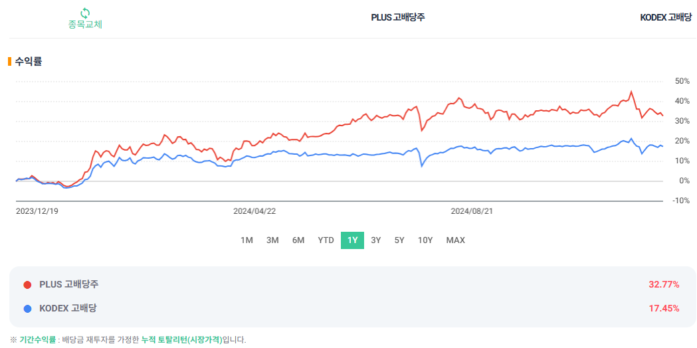
Task: Switch chart period to 3Y
Action: [x=376, y=240]
